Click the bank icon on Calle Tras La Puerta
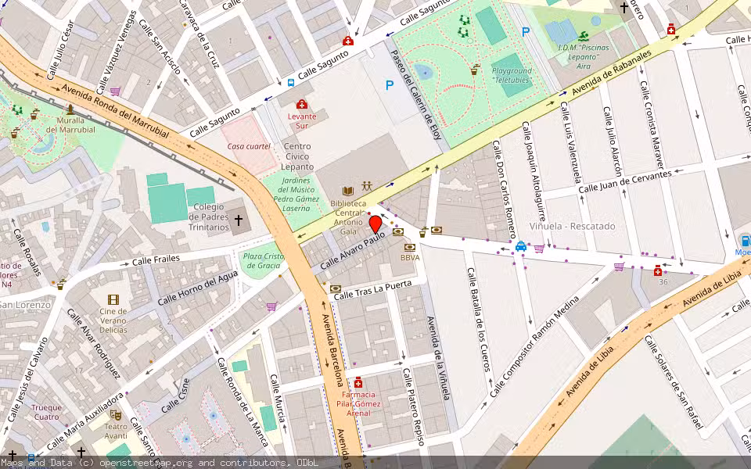 336,288
